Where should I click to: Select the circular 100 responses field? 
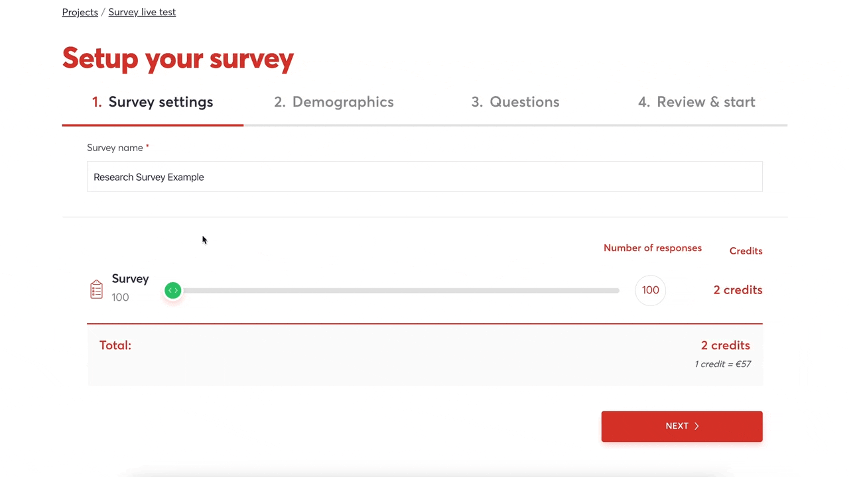coord(650,290)
